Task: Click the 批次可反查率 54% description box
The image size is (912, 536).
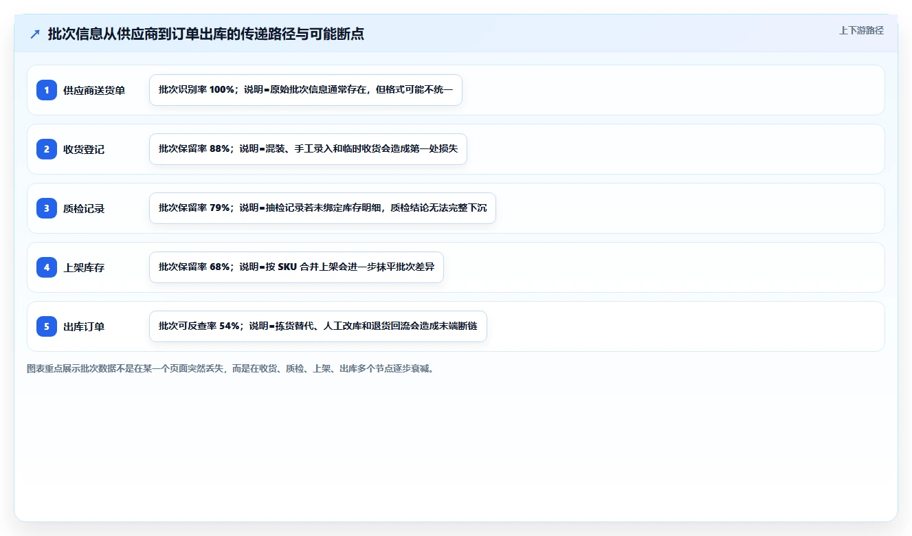Action: (x=318, y=326)
